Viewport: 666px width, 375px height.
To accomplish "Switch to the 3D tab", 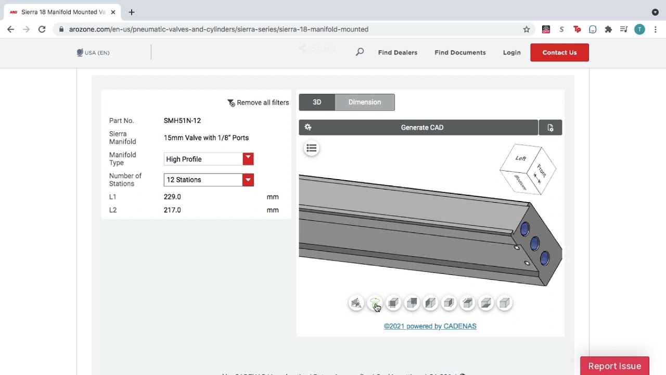I will [x=317, y=102].
